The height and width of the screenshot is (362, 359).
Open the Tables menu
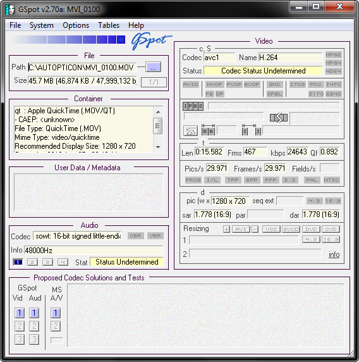[x=109, y=25]
